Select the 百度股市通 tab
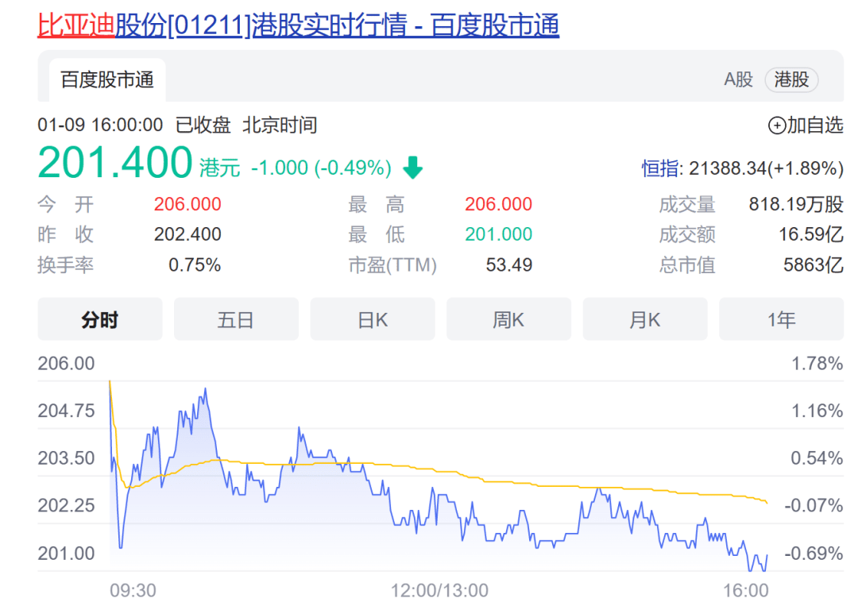858x602 pixels. click(107, 80)
